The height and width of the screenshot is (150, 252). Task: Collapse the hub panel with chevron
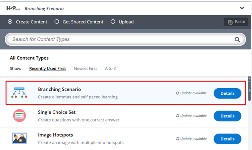pos(242,8)
